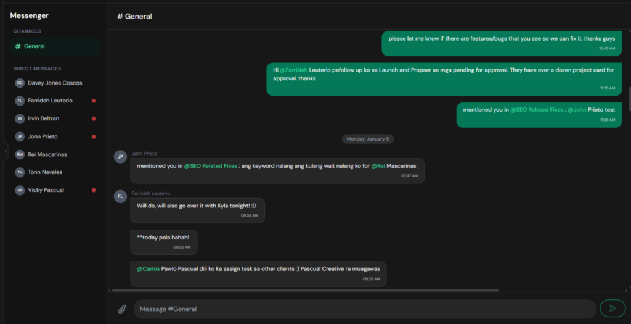Click the FL avatar beside Farrideh's message
Screen dimensions: 631x324
120,196
